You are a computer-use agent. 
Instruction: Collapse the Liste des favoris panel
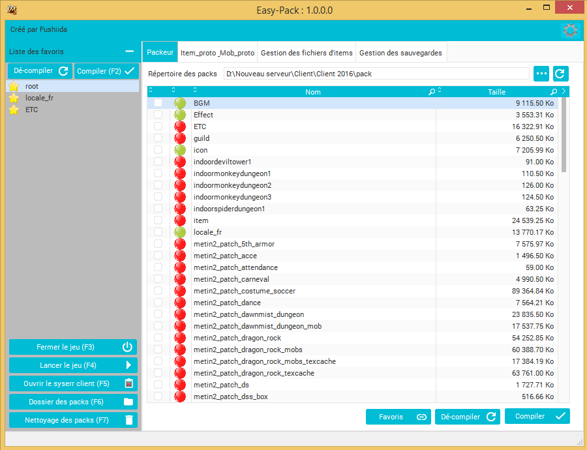(x=130, y=52)
